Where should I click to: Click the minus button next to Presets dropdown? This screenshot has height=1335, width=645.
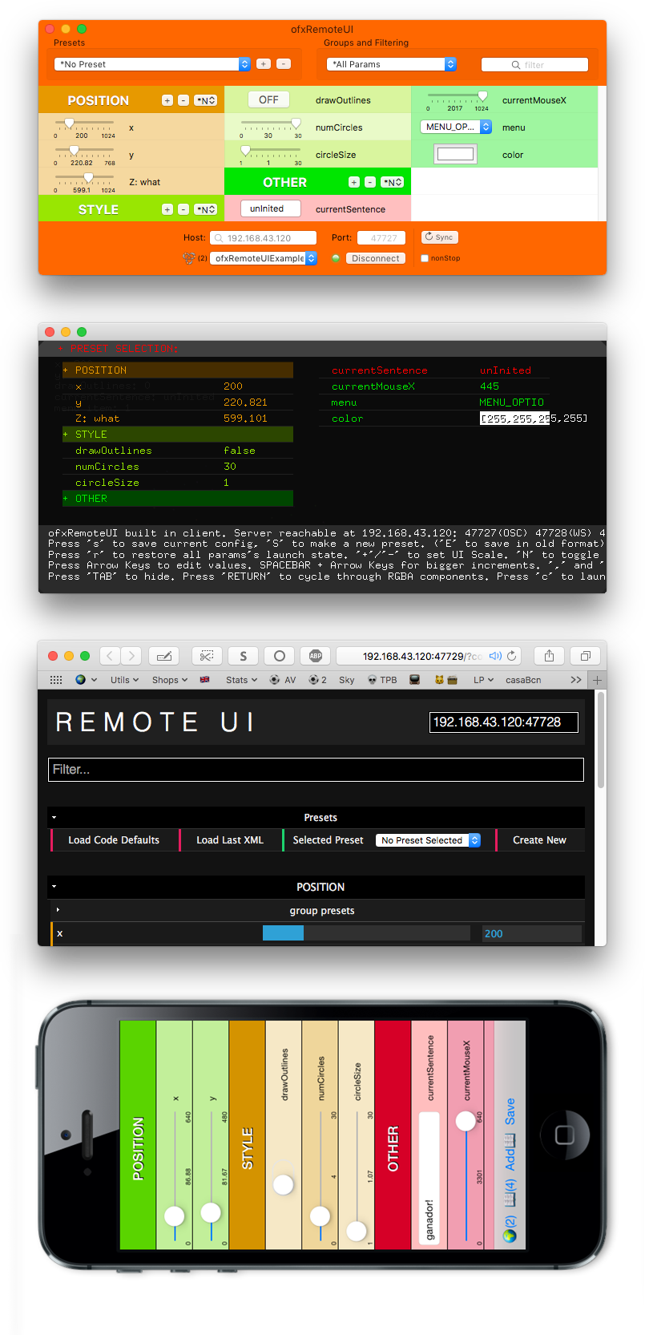[x=284, y=64]
